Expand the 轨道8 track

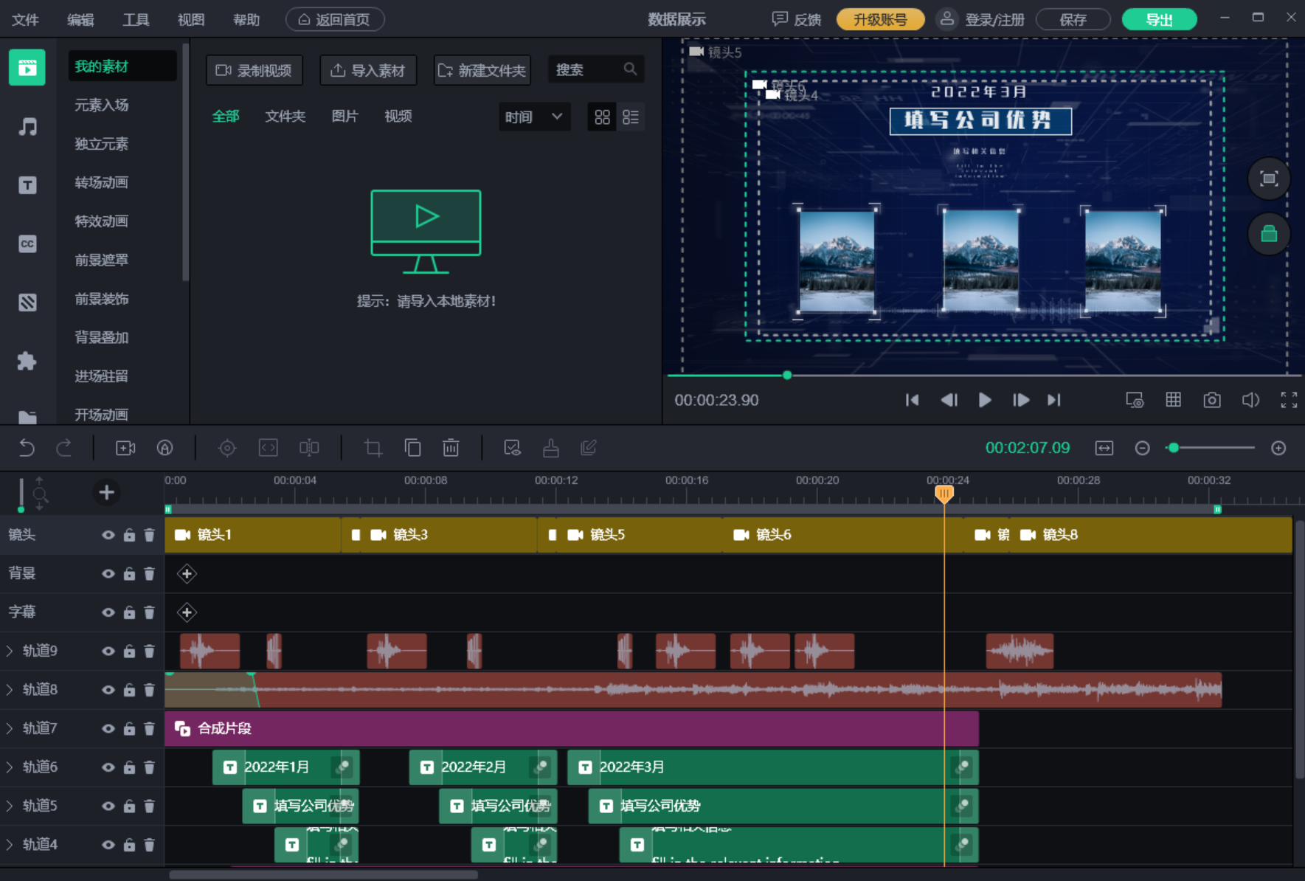(x=10, y=690)
